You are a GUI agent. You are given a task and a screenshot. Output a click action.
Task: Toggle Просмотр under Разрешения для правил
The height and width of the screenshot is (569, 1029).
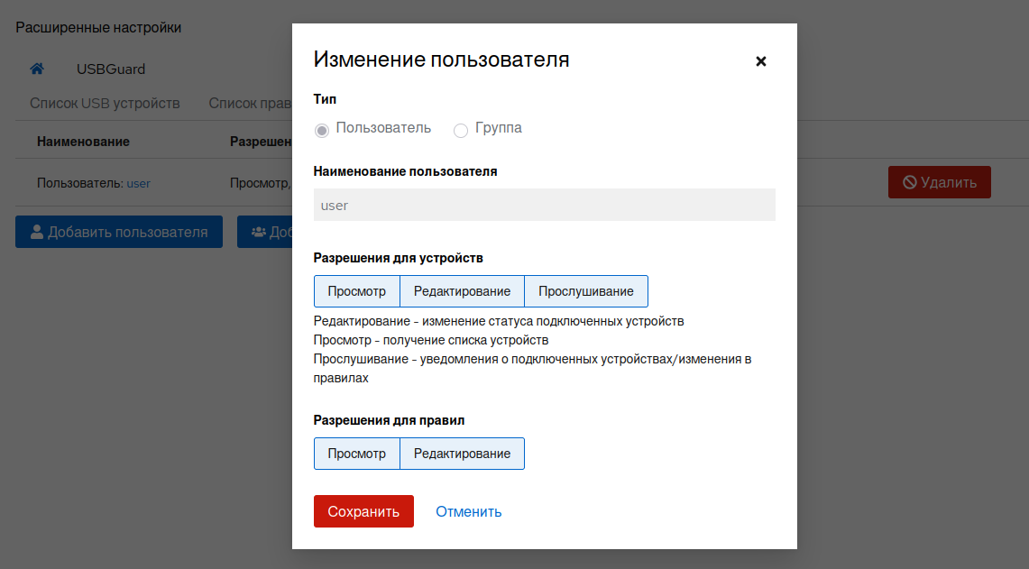click(x=356, y=454)
